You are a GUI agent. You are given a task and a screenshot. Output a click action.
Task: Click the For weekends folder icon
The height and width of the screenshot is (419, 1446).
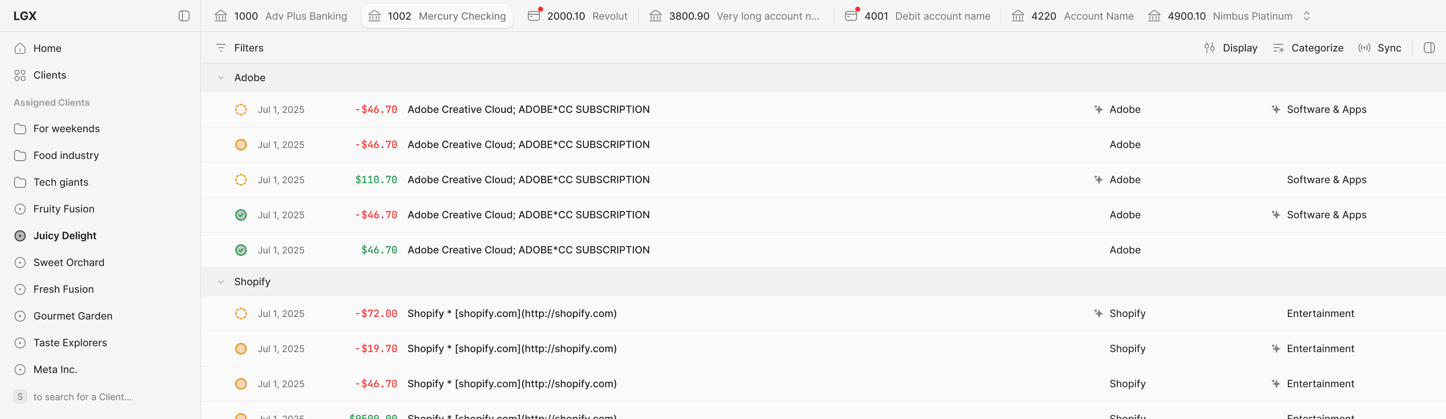(20, 128)
